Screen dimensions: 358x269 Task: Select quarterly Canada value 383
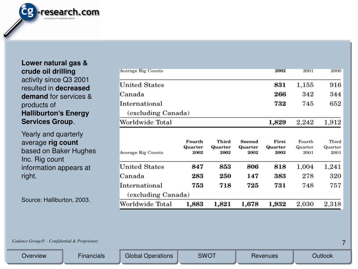coord(280,176)
